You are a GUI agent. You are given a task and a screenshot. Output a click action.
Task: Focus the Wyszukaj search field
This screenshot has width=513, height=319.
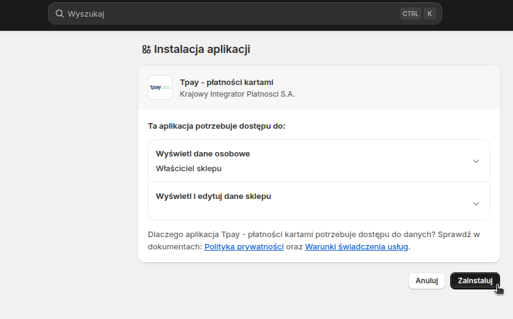point(245,14)
